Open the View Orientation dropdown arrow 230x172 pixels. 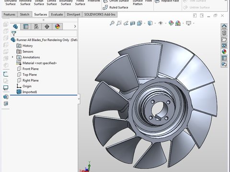(x=144, y=23)
